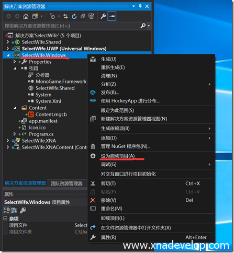Expand the SelectWife.Shared project node

click(8, 42)
